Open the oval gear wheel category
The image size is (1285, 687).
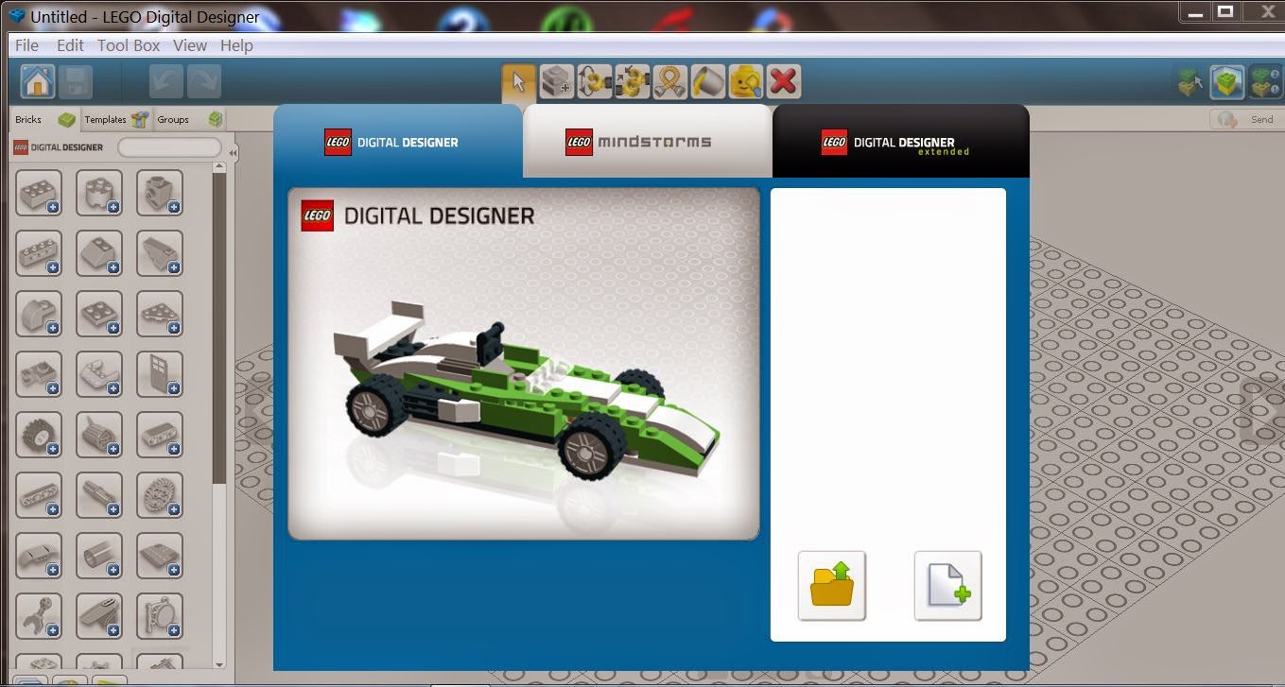160,495
